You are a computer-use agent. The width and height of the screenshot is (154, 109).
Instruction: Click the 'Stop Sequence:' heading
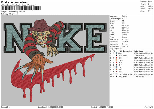[116, 49]
